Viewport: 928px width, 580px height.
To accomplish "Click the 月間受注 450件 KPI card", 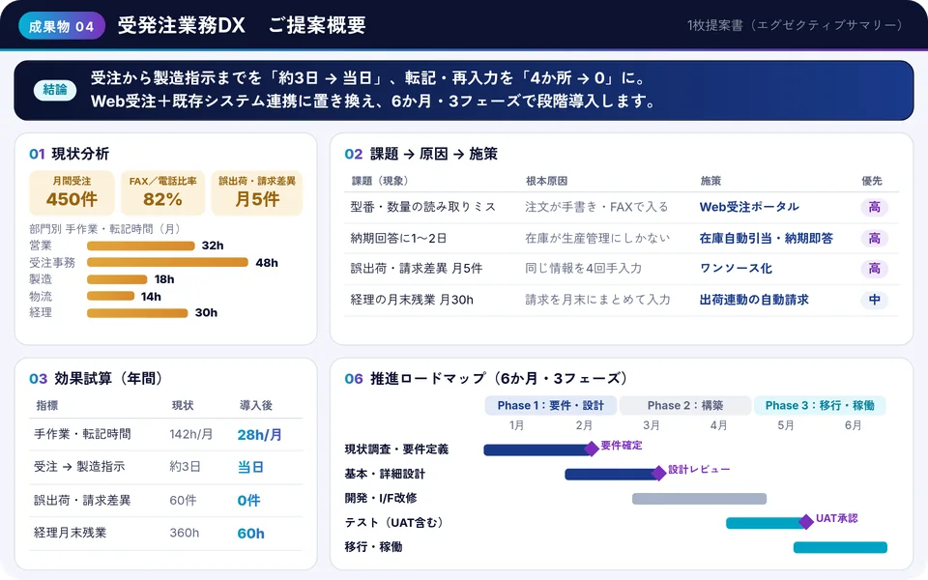I will pos(72,192).
